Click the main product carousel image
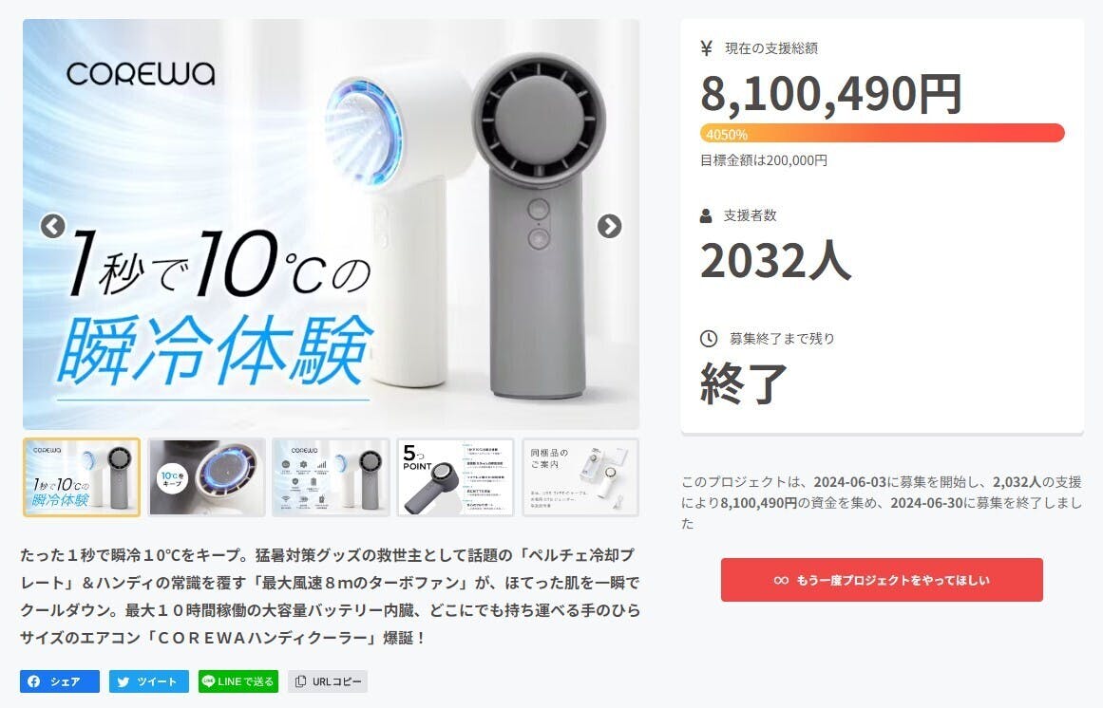 (x=331, y=224)
